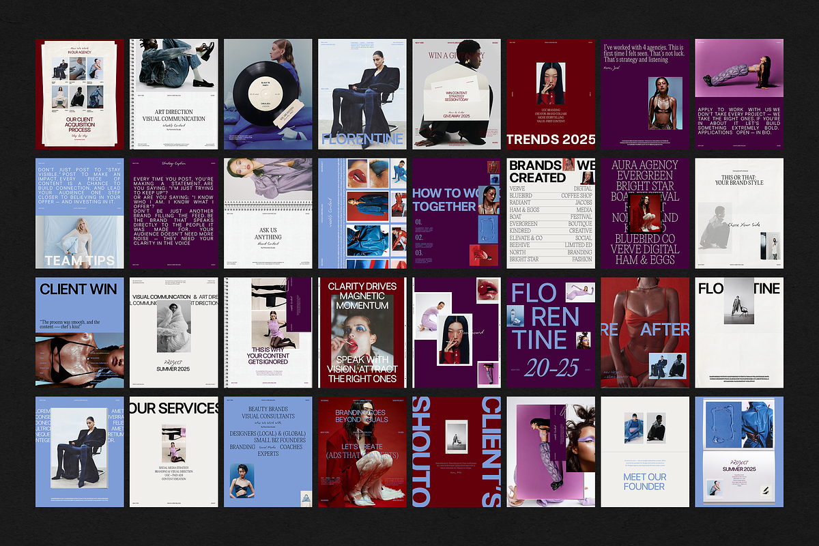Select the 'Trends 2025' dark red template
This screenshot has width=819, height=546.
point(551,94)
